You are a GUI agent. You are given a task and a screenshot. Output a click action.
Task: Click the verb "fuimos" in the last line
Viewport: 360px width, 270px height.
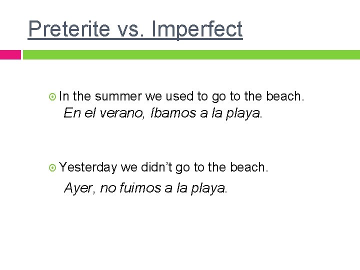pos(137,188)
